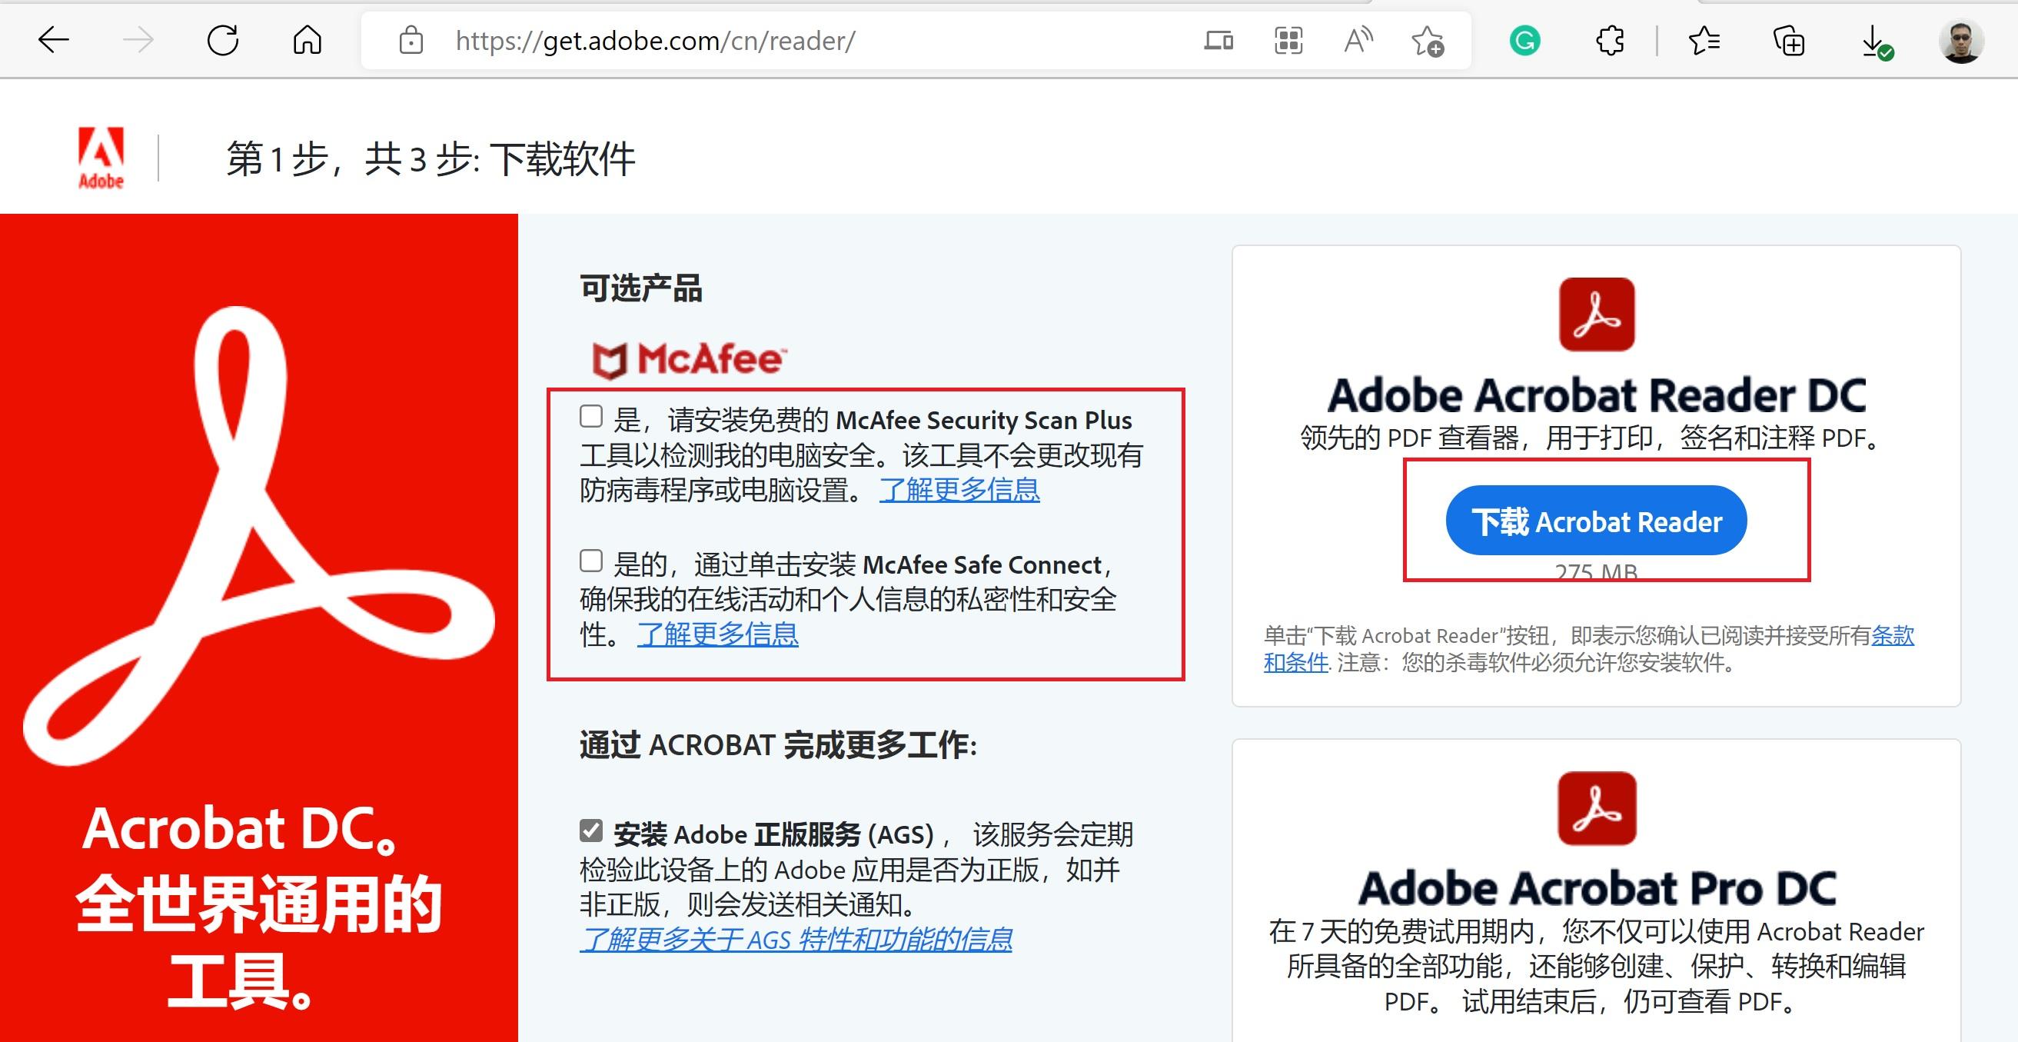Add this page to favorites star
2018x1042 pixels.
click(1428, 41)
